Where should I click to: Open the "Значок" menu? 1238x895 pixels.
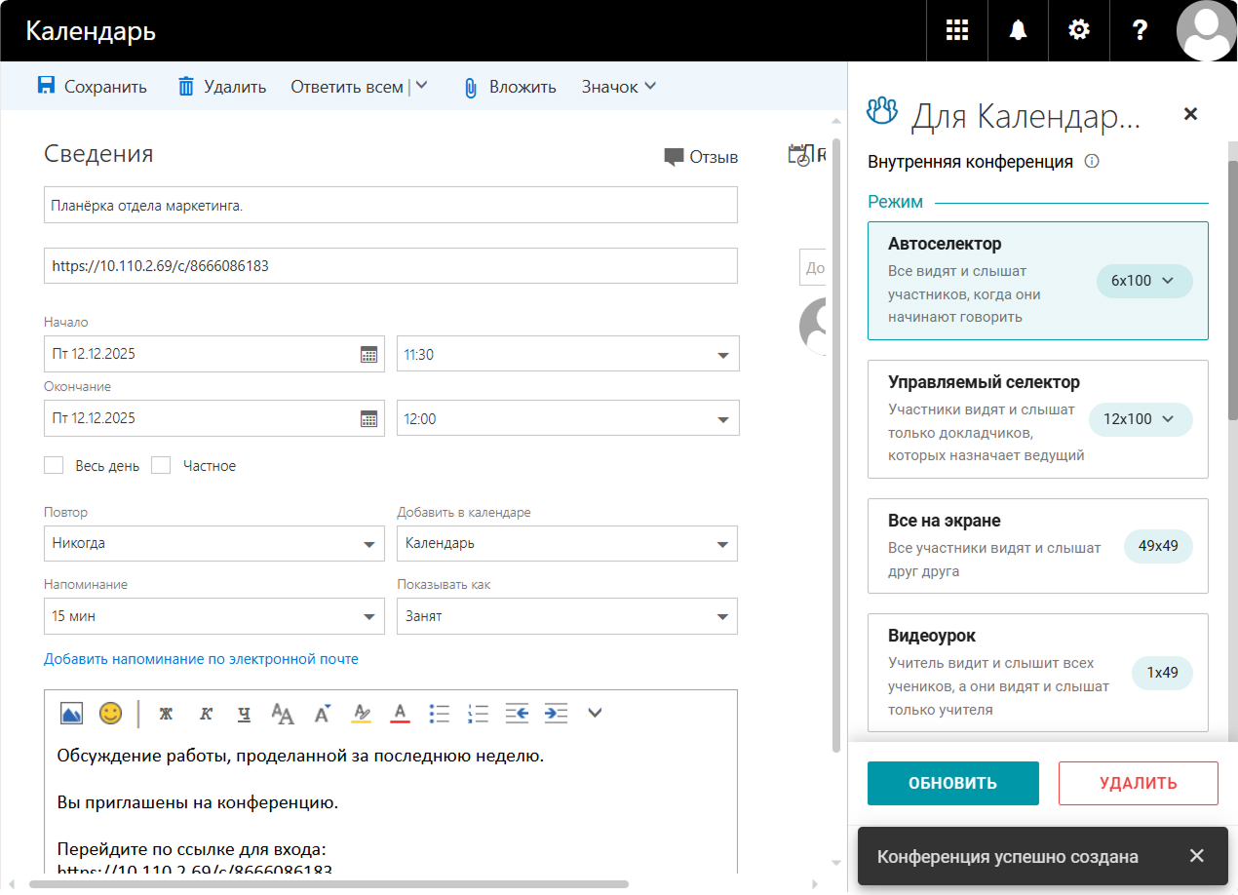619,87
